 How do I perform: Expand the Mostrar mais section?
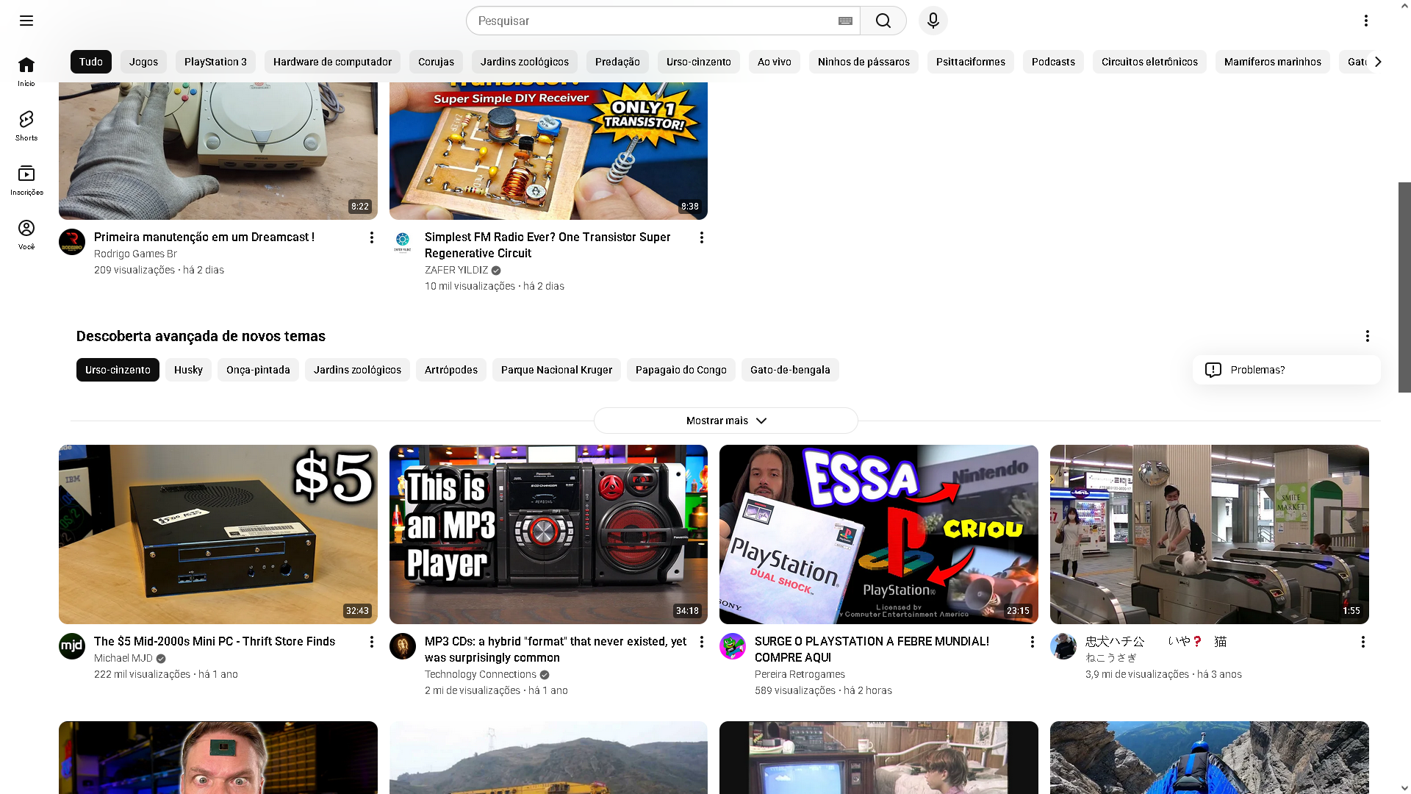pos(725,421)
